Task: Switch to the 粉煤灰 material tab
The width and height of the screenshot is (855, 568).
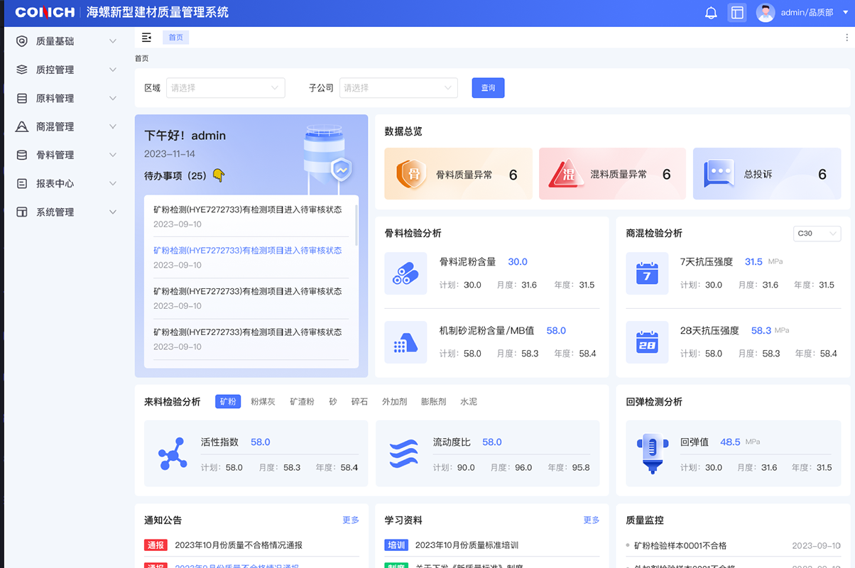Action: tap(263, 402)
